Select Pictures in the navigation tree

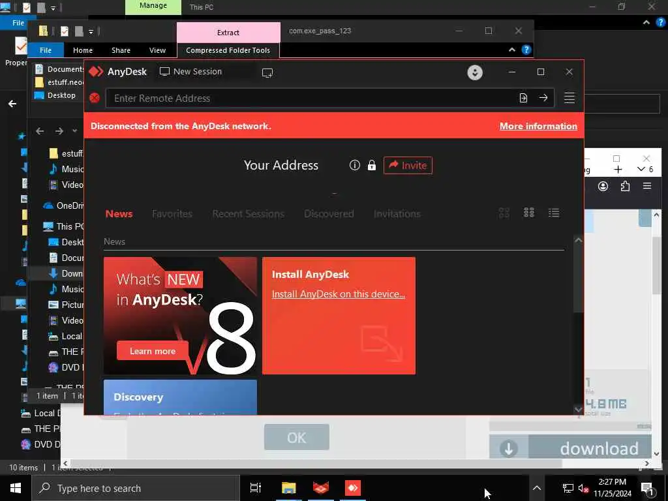[65, 305]
